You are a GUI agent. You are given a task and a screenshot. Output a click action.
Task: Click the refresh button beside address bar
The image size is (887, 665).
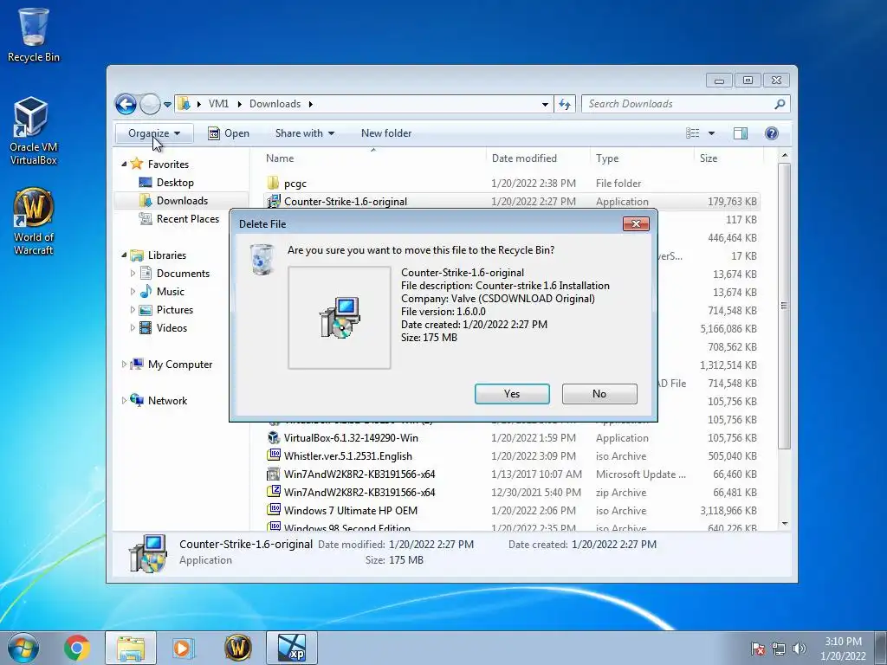tap(565, 104)
